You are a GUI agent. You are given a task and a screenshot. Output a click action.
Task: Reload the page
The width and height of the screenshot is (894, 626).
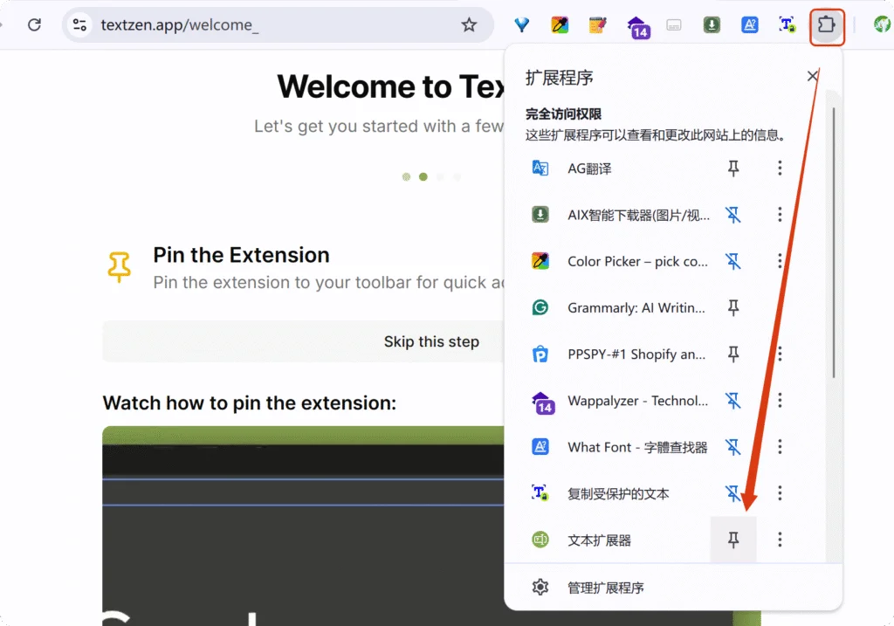34,25
